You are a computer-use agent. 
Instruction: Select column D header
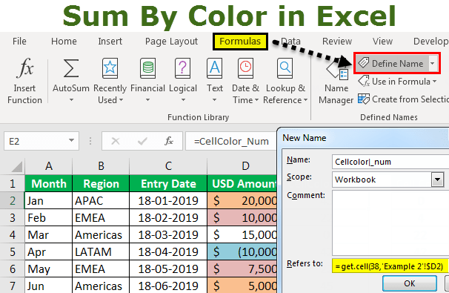click(242, 166)
